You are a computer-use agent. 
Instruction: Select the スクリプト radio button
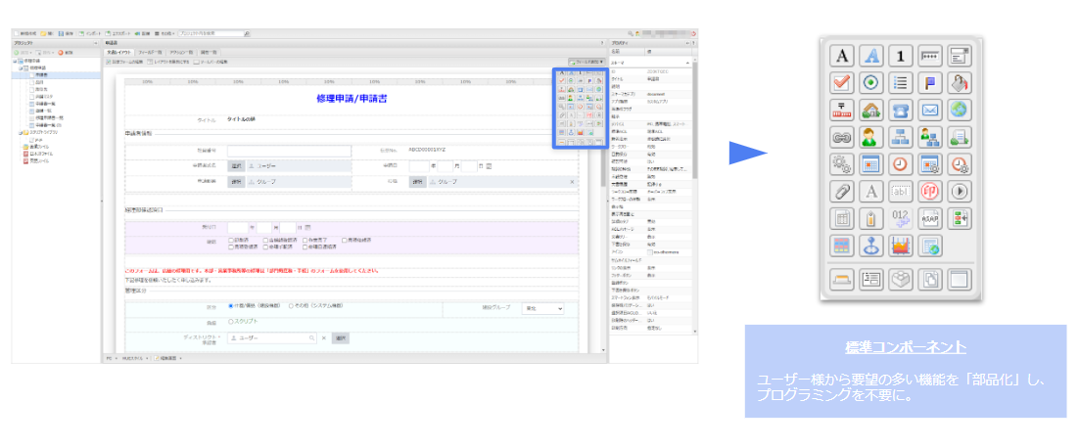click(230, 321)
